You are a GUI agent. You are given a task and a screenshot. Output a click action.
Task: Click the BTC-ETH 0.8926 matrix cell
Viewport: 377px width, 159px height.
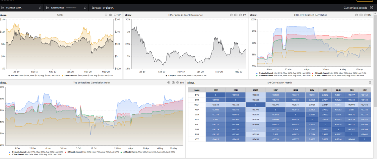pos(236,95)
